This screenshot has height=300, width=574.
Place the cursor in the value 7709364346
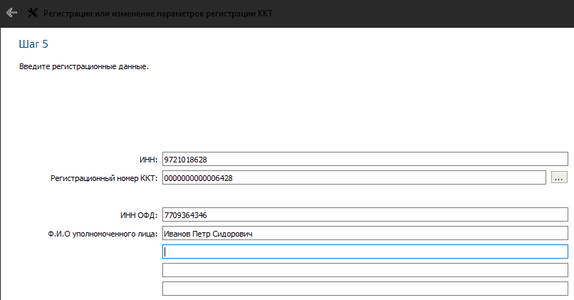pyautogui.click(x=186, y=215)
